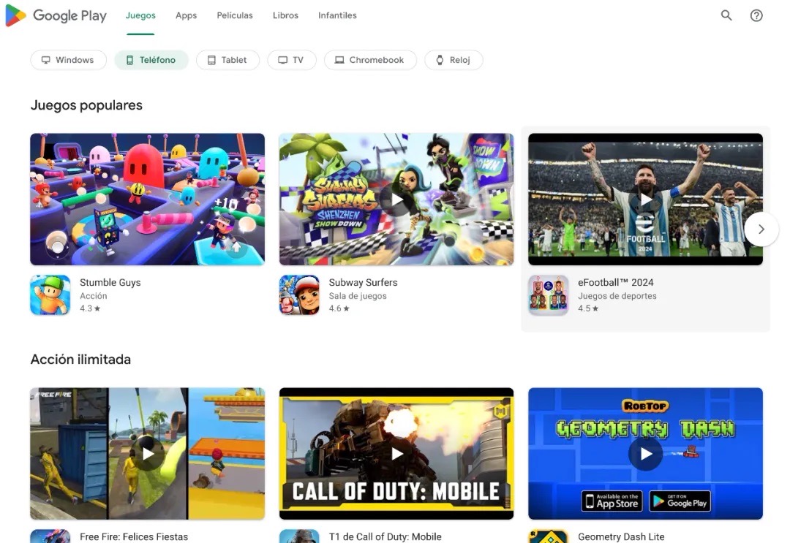Viewport: 790px width, 543px height.
Task: Select the Tablet device filter chip
Action: [227, 60]
